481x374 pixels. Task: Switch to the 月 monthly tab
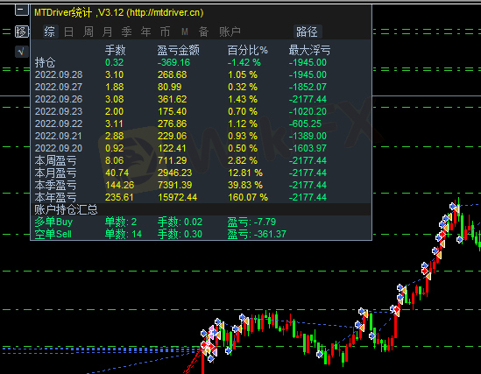(108, 32)
